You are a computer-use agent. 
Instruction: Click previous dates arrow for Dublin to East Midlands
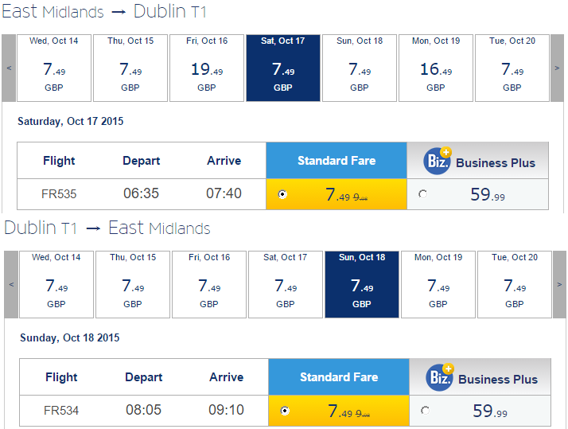[x=11, y=284]
